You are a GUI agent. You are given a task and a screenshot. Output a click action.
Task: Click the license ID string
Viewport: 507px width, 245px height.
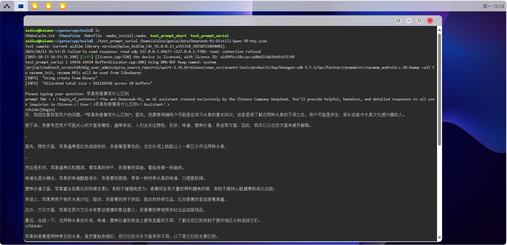tap(257, 57)
